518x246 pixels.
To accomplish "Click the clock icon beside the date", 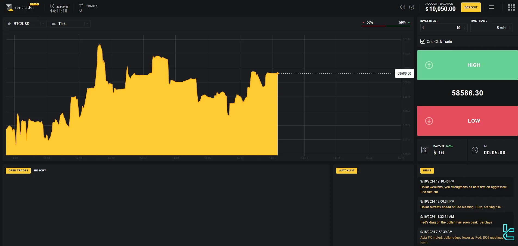I will 52,6.
